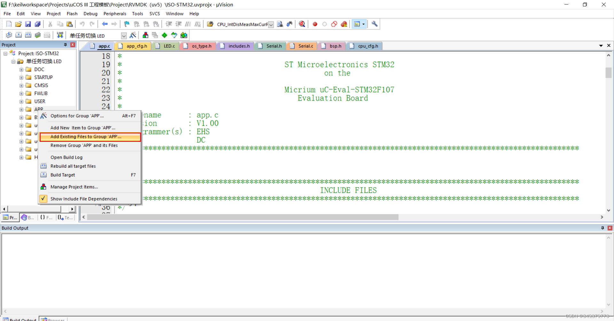This screenshot has width=614, height=321.
Task: Start debug session with magnifier d icon
Action: (x=302, y=24)
